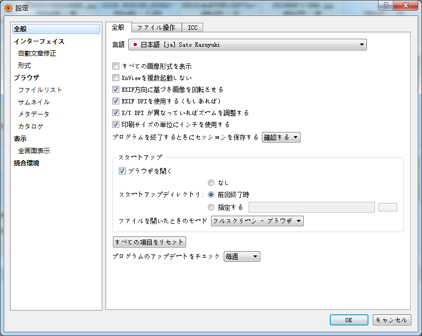Open 全画面表示 settings
This screenshot has height=336, width=422.
pos(34,151)
